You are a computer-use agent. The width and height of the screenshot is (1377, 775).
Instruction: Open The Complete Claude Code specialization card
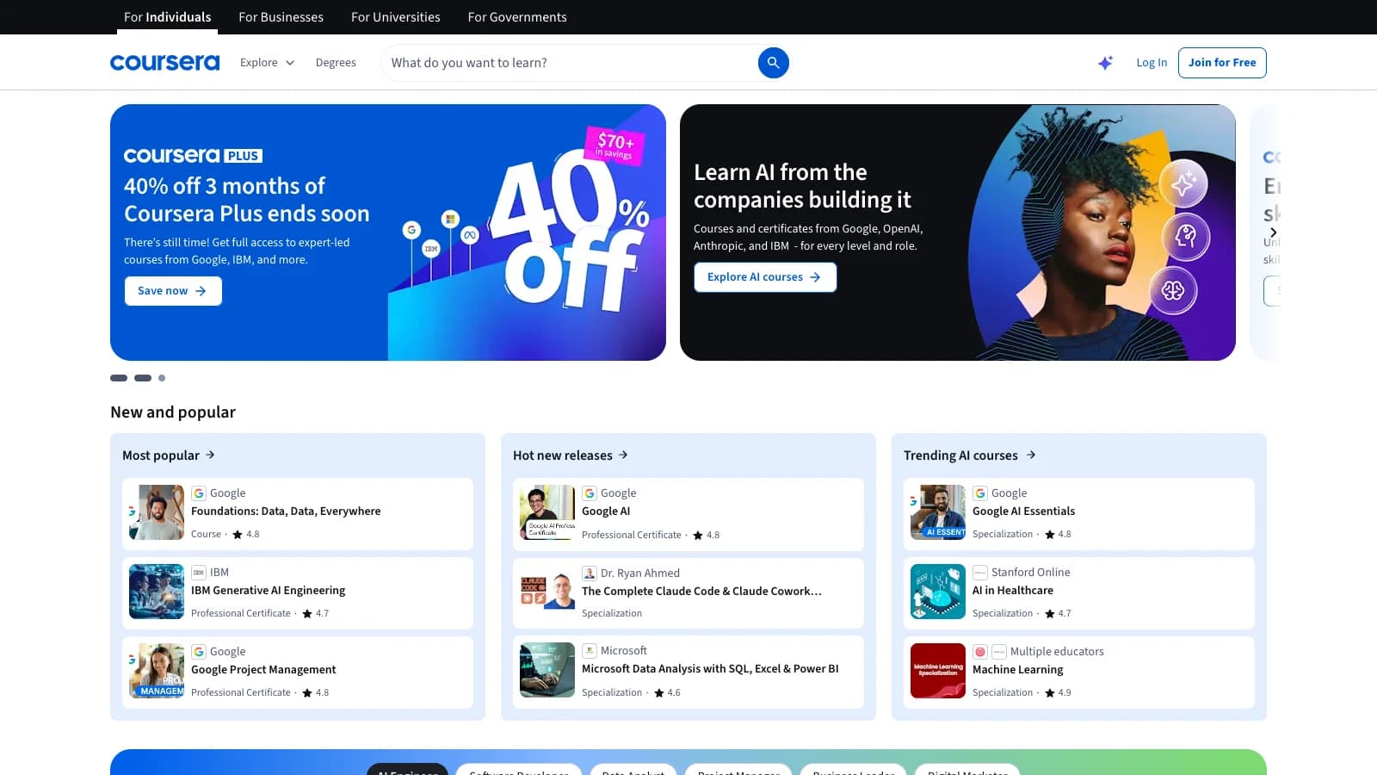(x=688, y=593)
